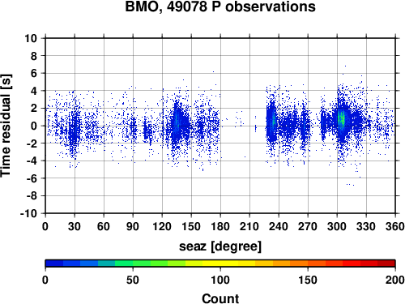Viewport: 405px width, 304px height.
Task: Click the x-axis tick label 30
Action: coord(75,226)
